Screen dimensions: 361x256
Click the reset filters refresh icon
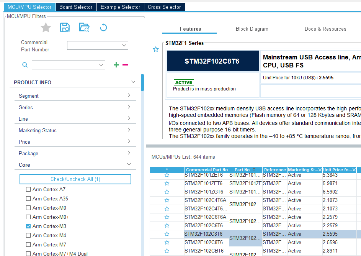coord(103,28)
